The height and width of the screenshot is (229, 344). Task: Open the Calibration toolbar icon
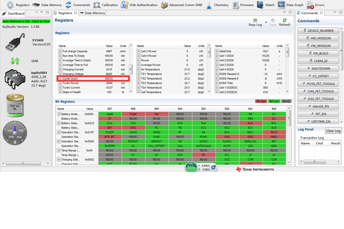coord(97,5)
